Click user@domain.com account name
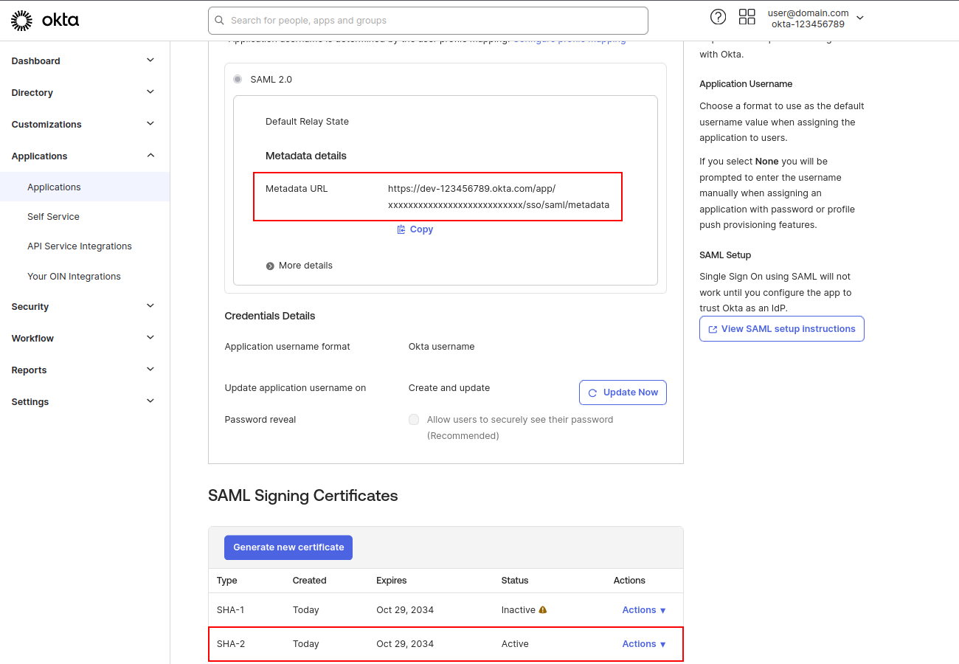Viewport: 959px width, 664px height. (808, 13)
